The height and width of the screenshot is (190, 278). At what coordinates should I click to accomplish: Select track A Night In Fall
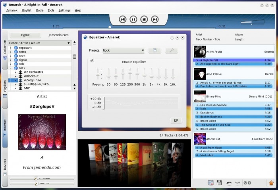click(234, 60)
